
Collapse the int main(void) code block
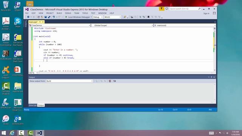(34, 36)
